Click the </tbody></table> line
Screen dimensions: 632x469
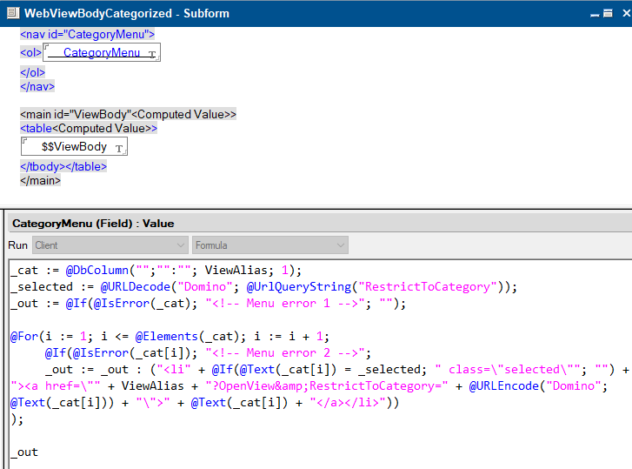[63, 166]
